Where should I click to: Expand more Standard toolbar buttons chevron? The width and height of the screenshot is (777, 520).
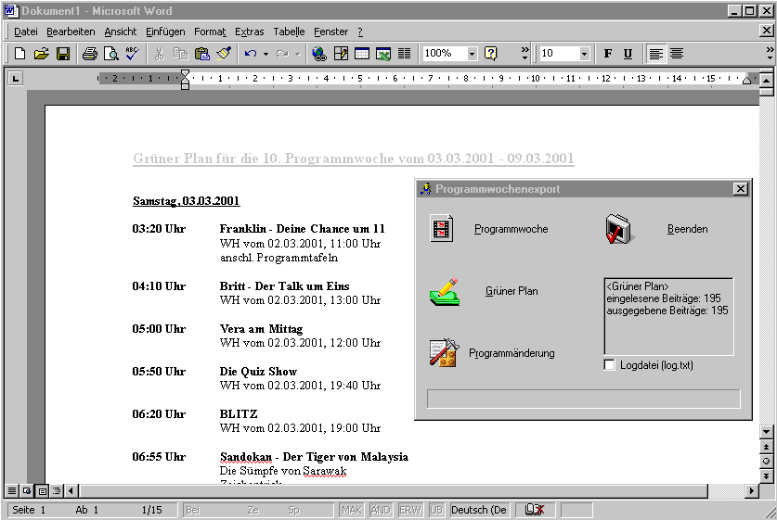coord(525,54)
